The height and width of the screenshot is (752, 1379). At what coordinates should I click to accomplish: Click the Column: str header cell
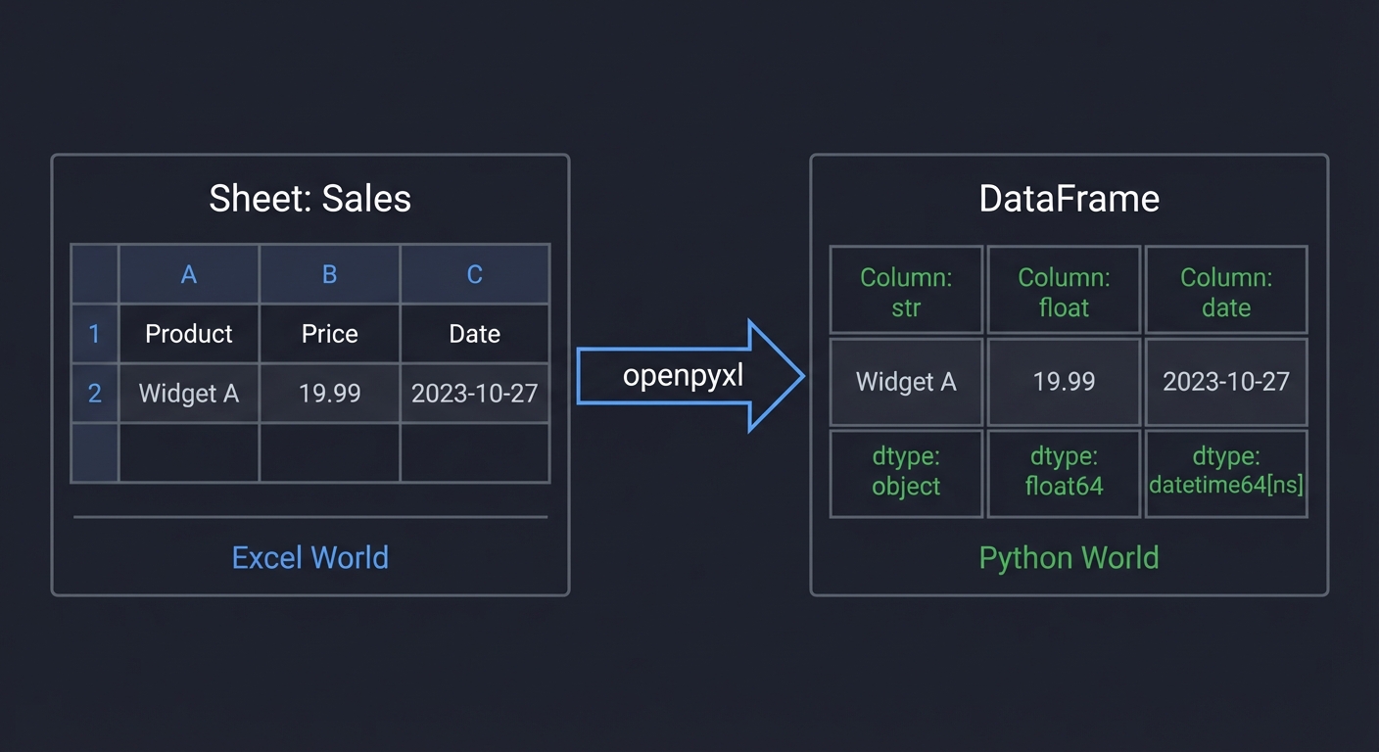click(x=905, y=289)
